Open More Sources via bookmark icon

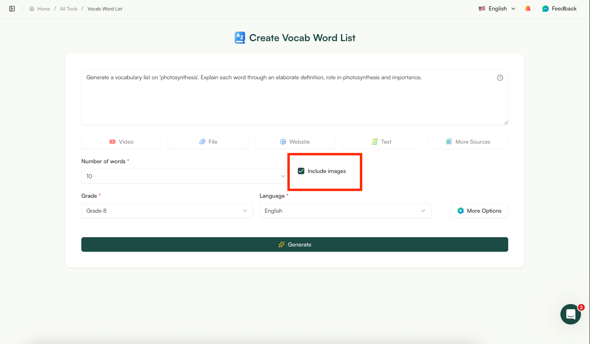449,141
